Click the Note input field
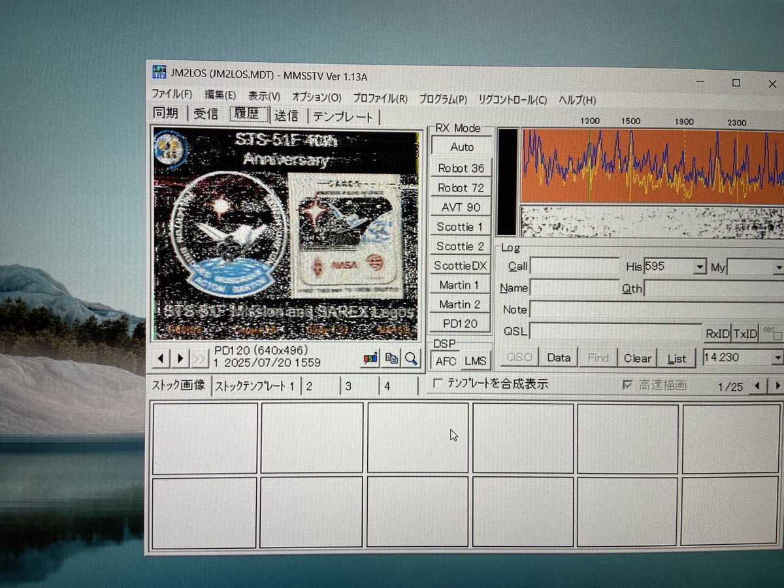 tap(657, 310)
